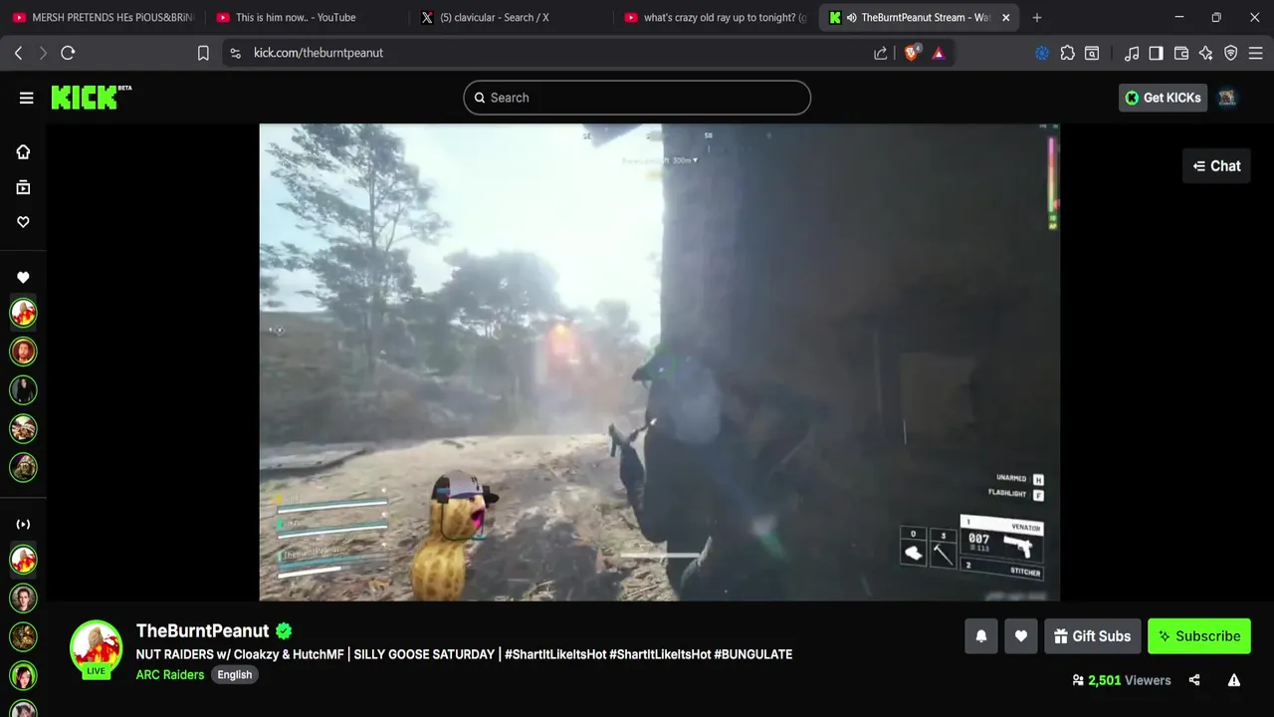Go to Home in Kick sidebar
The image size is (1274, 717).
(x=23, y=151)
